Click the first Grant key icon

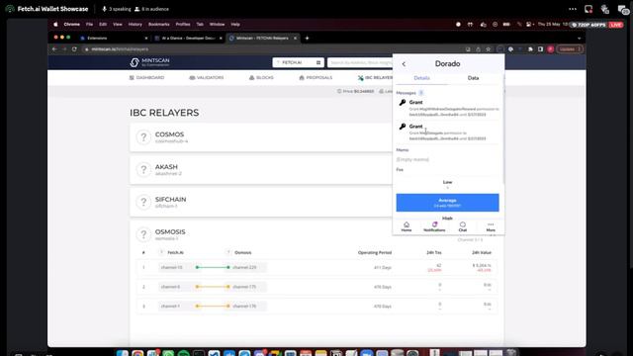pyautogui.click(x=403, y=103)
